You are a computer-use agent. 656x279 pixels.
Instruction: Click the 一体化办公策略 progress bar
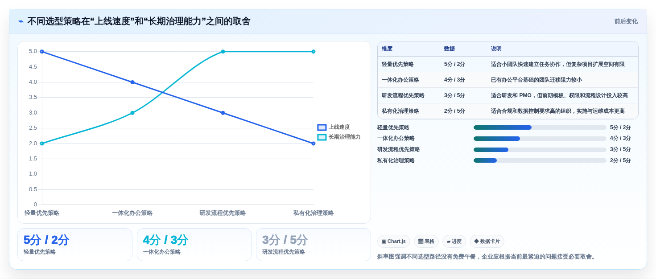click(540, 139)
